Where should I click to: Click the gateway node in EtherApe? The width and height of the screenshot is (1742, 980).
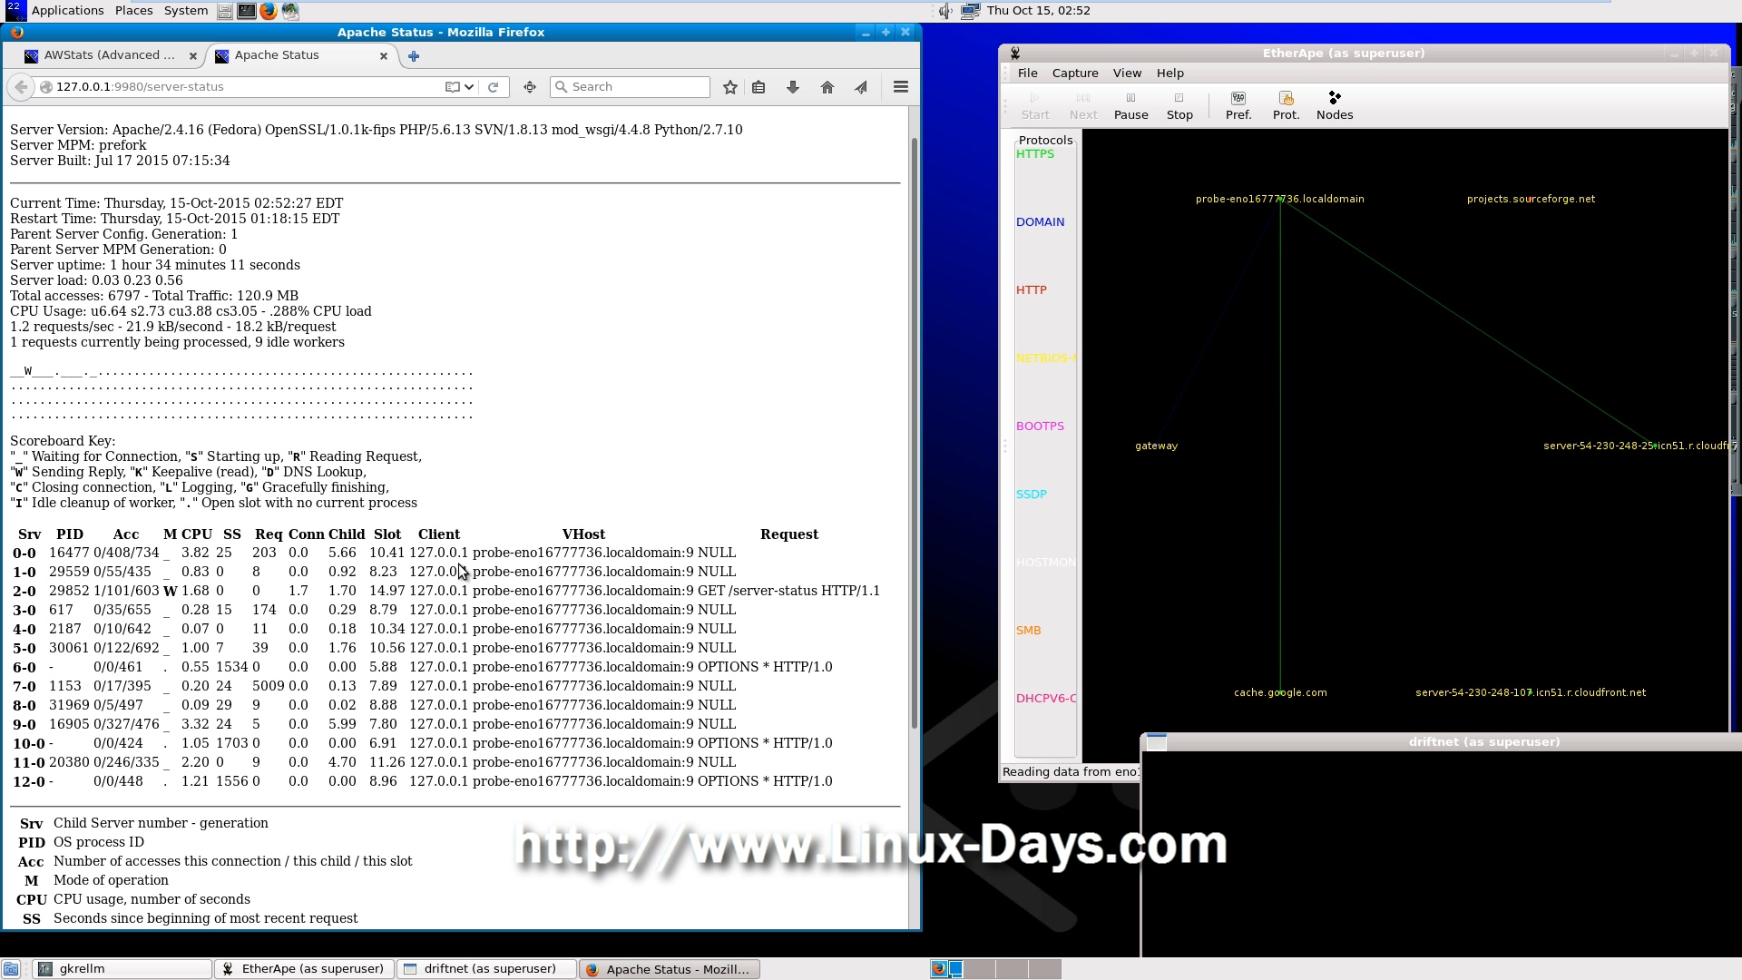click(x=1156, y=446)
